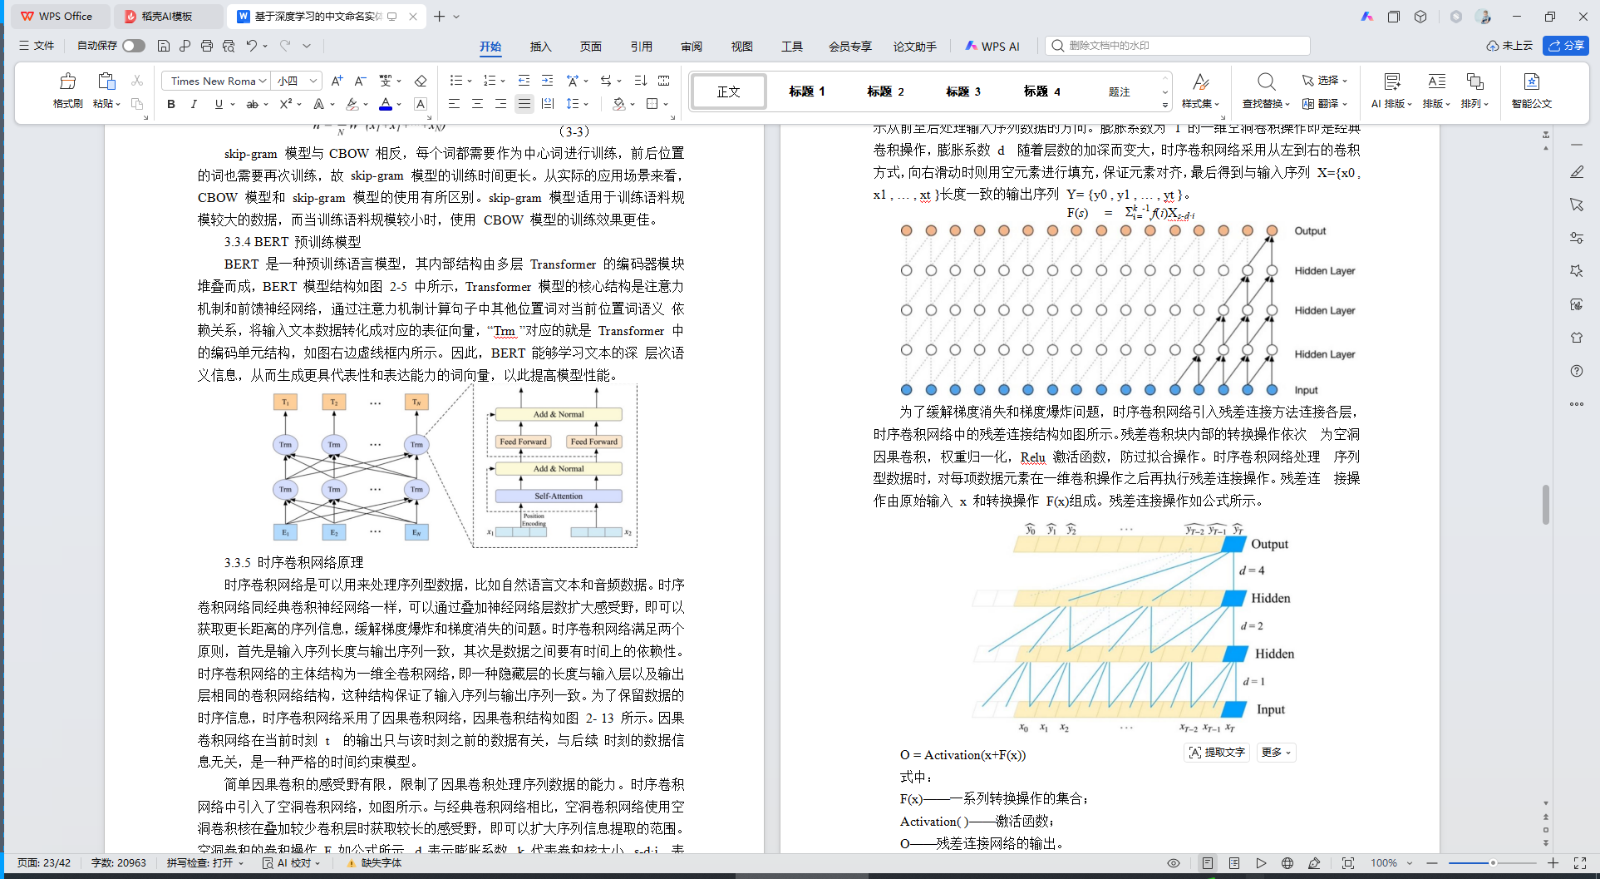
Task: Switch to the Review (审阅) tab
Action: [x=692, y=47]
